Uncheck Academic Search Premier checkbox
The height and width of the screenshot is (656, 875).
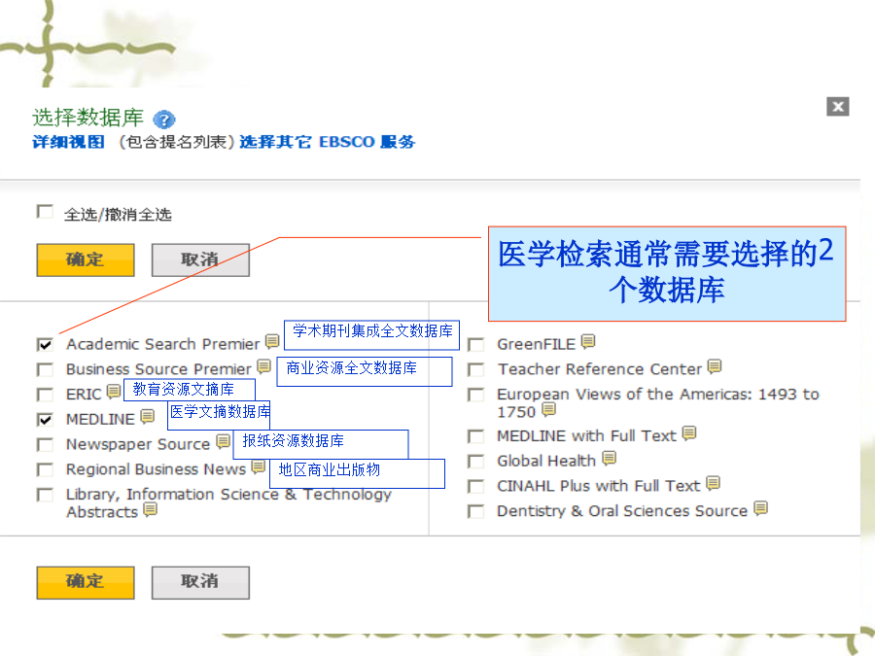(x=45, y=345)
